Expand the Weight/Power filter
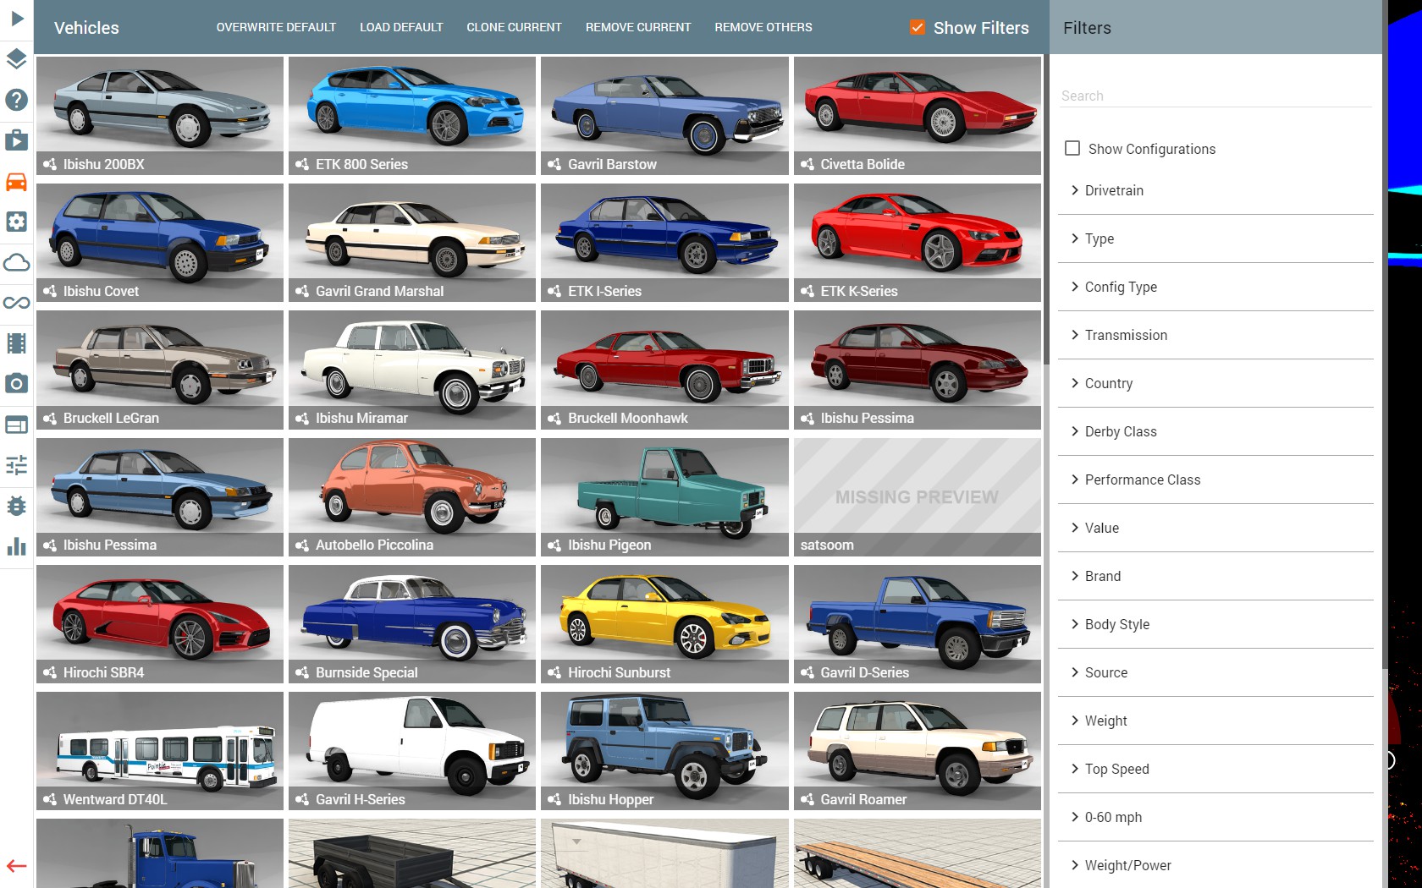This screenshot has width=1422, height=888. pyautogui.click(x=1215, y=865)
